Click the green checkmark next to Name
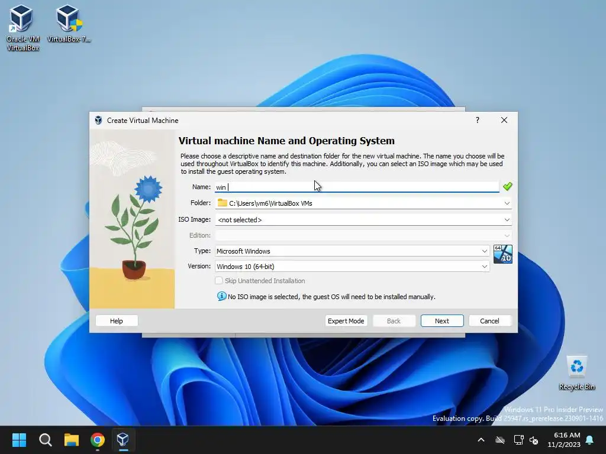Viewport: 606px width, 454px height. click(x=507, y=186)
